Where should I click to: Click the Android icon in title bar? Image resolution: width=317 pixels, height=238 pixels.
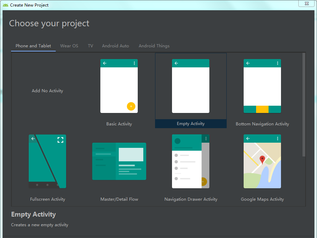(6, 5)
